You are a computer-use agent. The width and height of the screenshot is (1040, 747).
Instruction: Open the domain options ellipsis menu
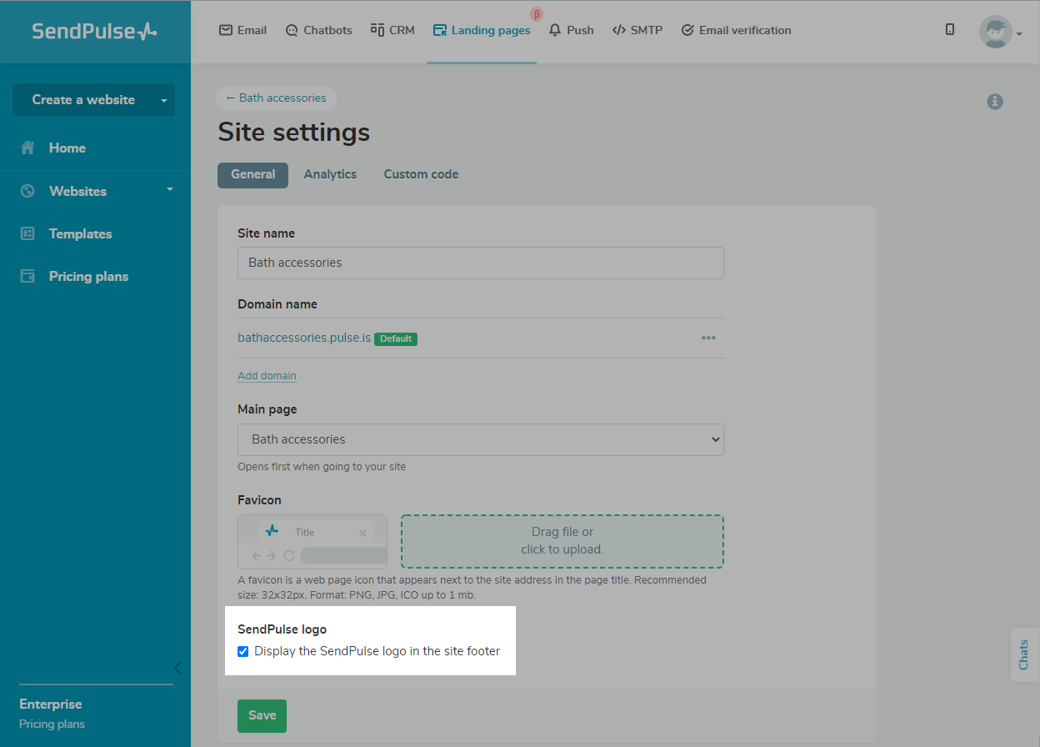(708, 338)
